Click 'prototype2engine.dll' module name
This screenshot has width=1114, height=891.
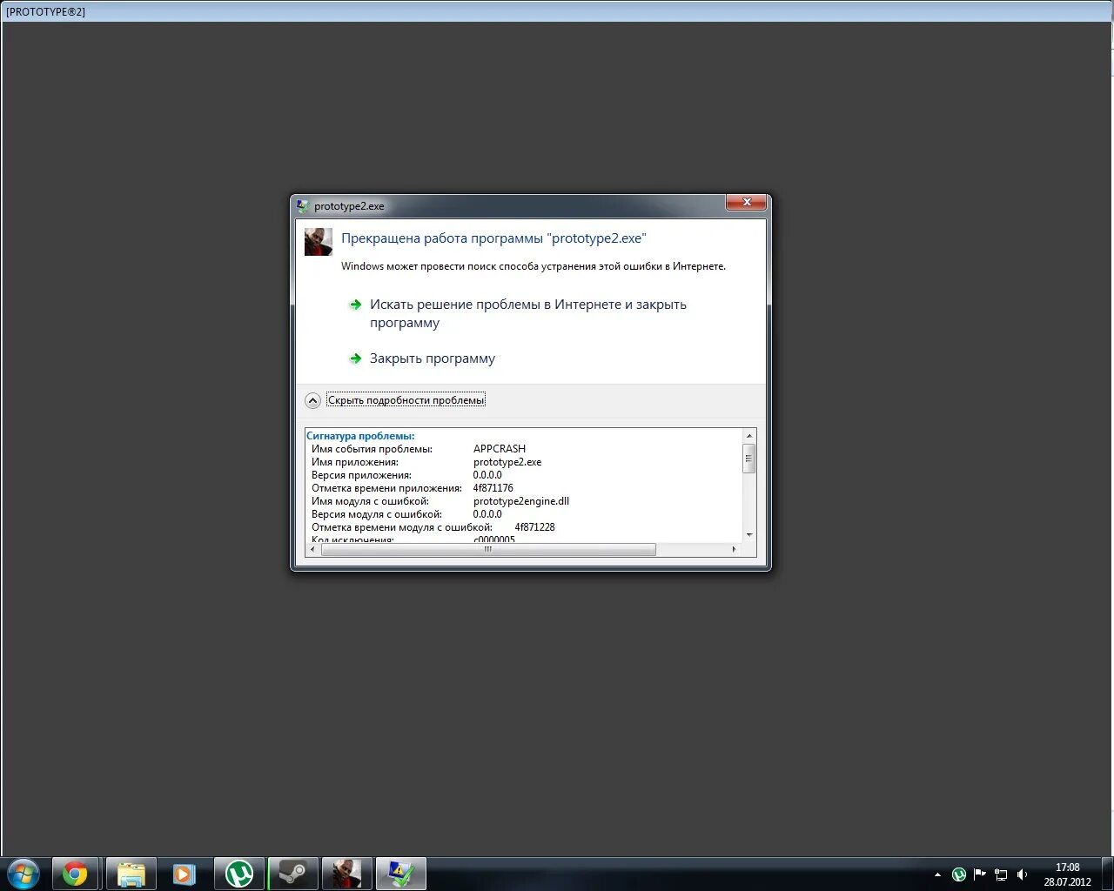click(521, 501)
